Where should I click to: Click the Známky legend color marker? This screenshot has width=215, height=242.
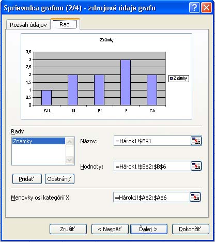coord(171,79)
